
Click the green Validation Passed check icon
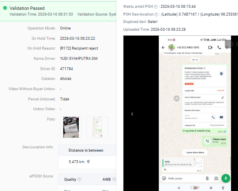5,8
